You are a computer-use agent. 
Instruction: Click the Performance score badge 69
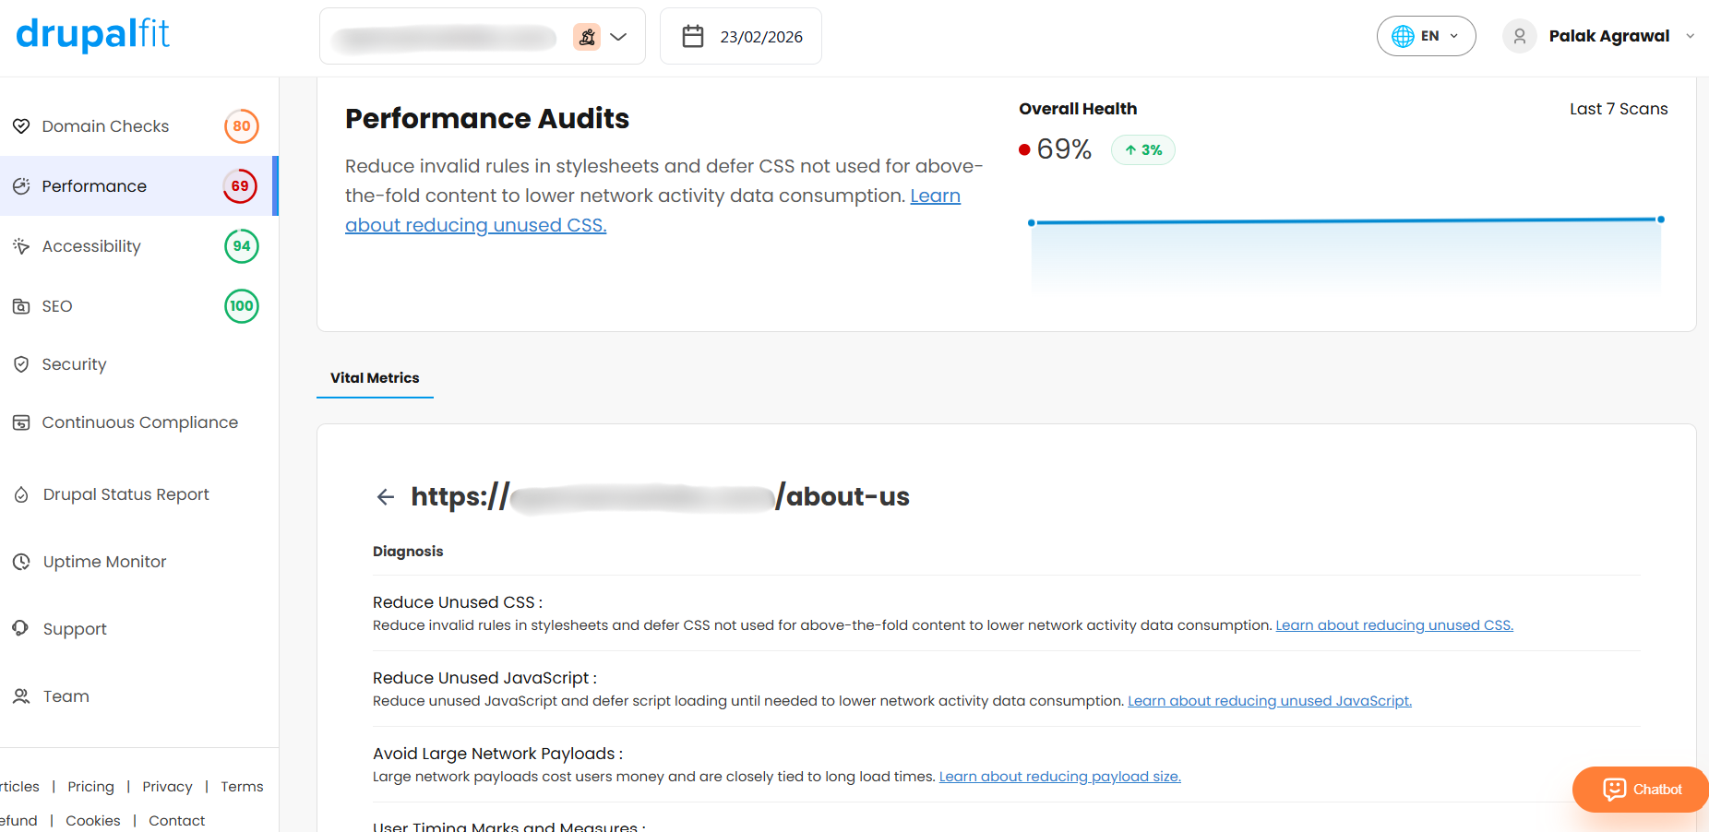pyautogui.click(x=240, y=186)
